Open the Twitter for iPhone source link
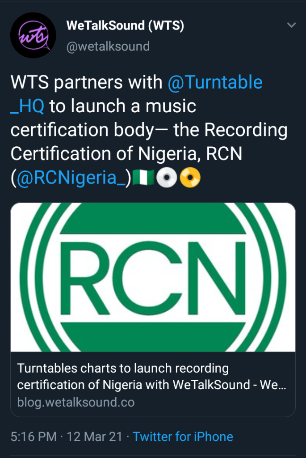306x458 pixels. pos(183,437)
